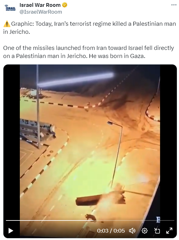Click the warning emoji before Graphic

click(7, 24)
